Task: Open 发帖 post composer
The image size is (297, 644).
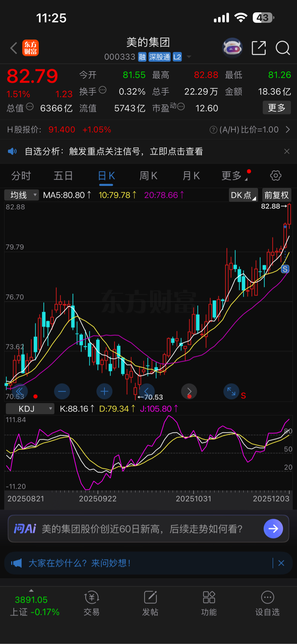Action: (x=150, y=604)
